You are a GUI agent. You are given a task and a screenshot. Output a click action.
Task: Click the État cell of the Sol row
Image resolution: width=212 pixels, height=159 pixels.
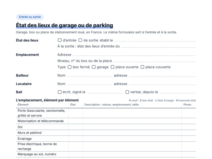point(76,127)
